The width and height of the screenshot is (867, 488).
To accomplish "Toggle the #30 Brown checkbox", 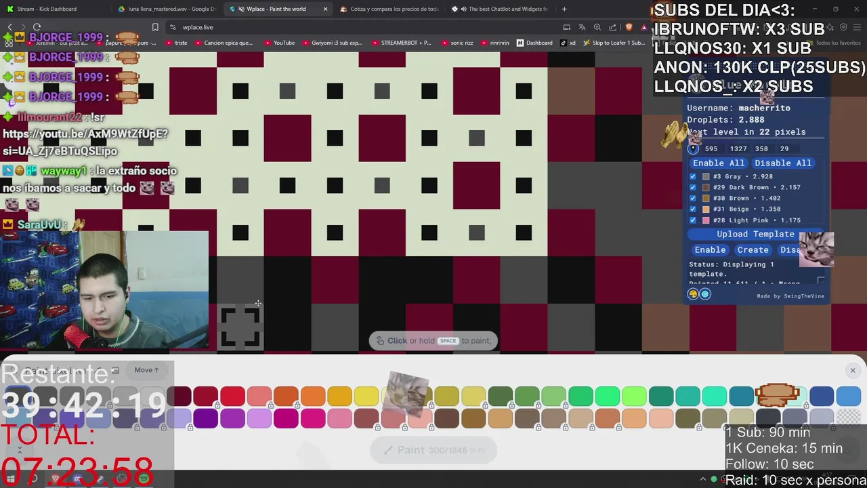I will pos(692,198).
